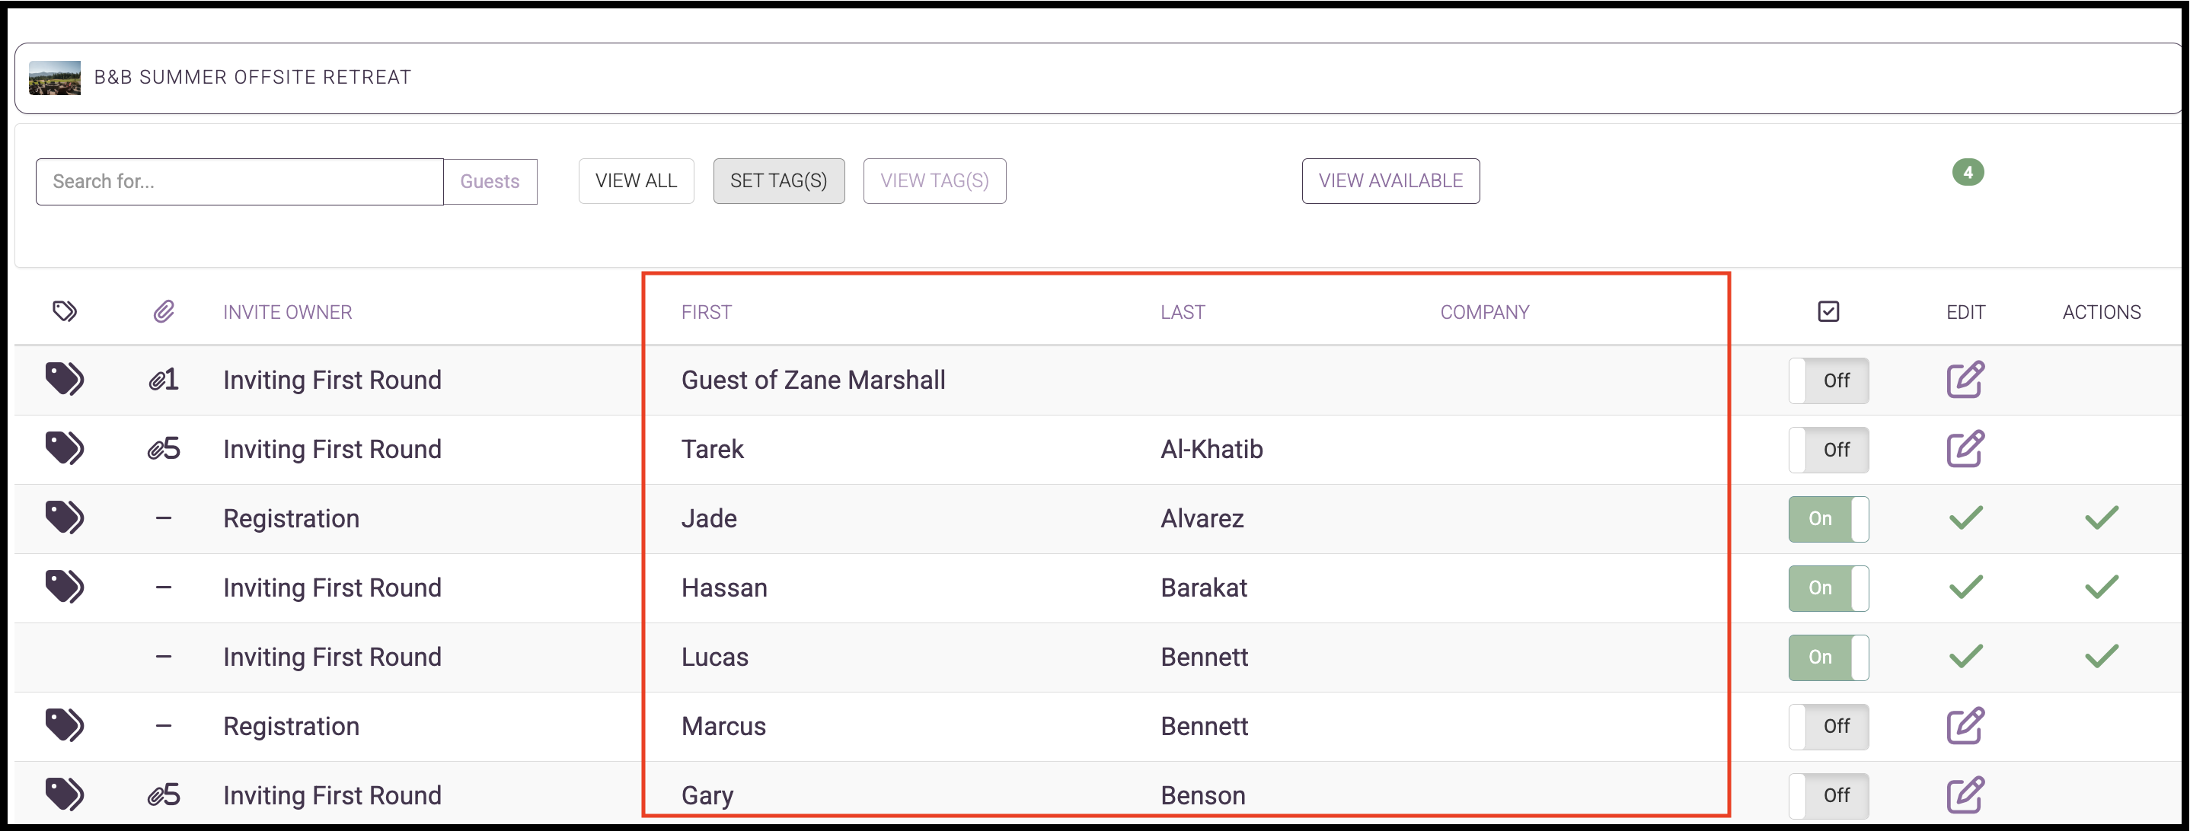Toggle on Guest of Zane Marshall switch

pyautogui.click(x=1828, y=380)
